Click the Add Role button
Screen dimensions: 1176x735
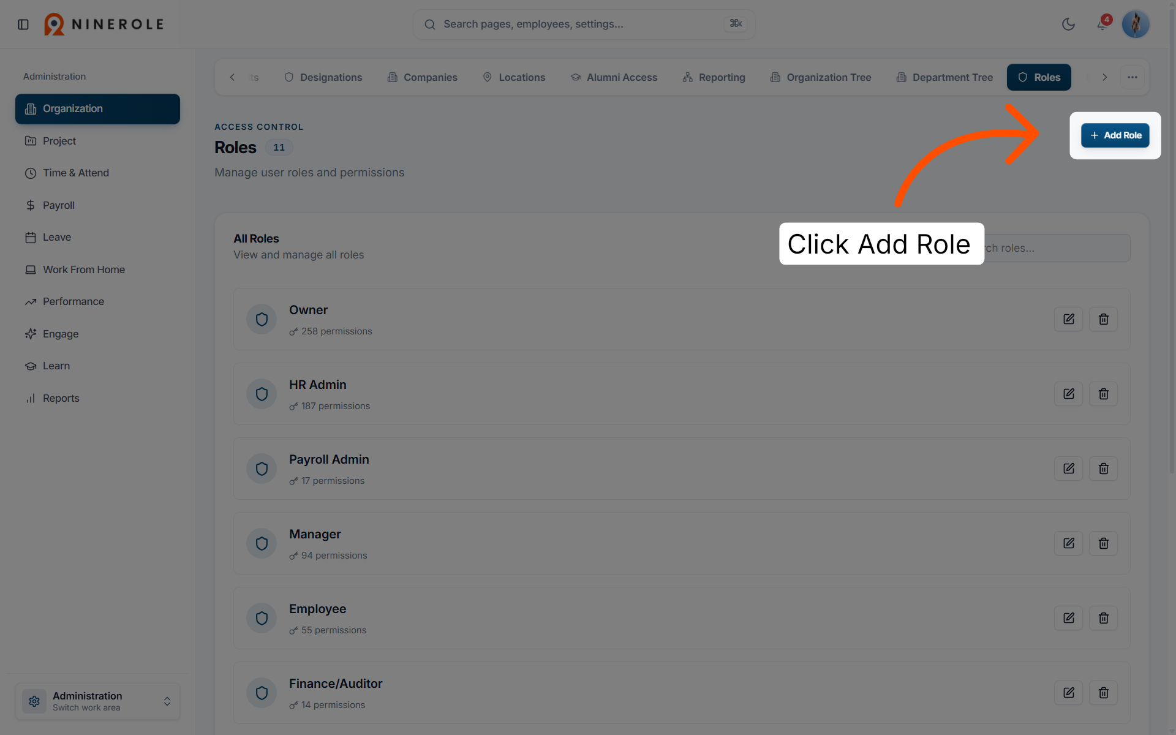1115,135
